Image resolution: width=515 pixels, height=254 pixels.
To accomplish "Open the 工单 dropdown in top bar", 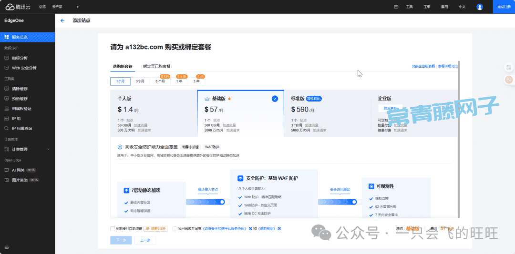I will 427,7.
